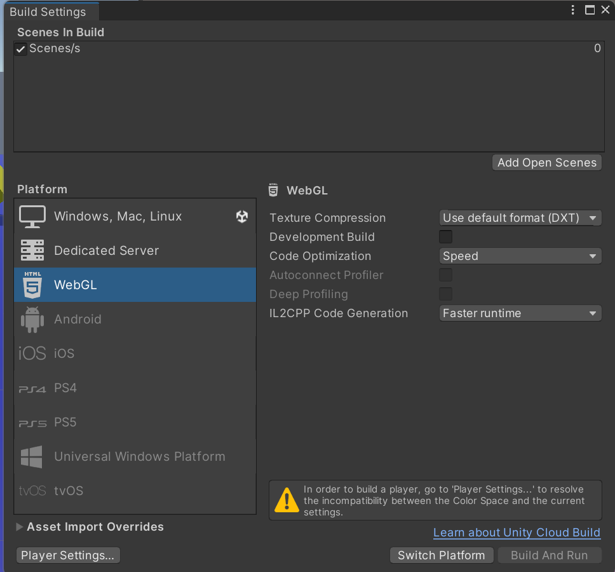Click the HTML5 WebGL platform icon
This screenshot has height=572, width=615.
32,285
